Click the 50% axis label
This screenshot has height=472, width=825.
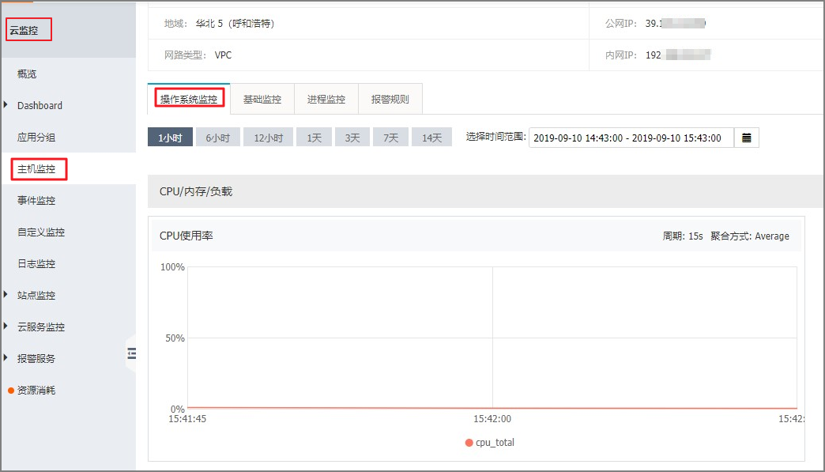175,338
